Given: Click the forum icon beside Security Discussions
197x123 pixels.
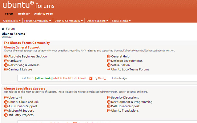Looking at the screenshot, I should click(x=108, y=98).
